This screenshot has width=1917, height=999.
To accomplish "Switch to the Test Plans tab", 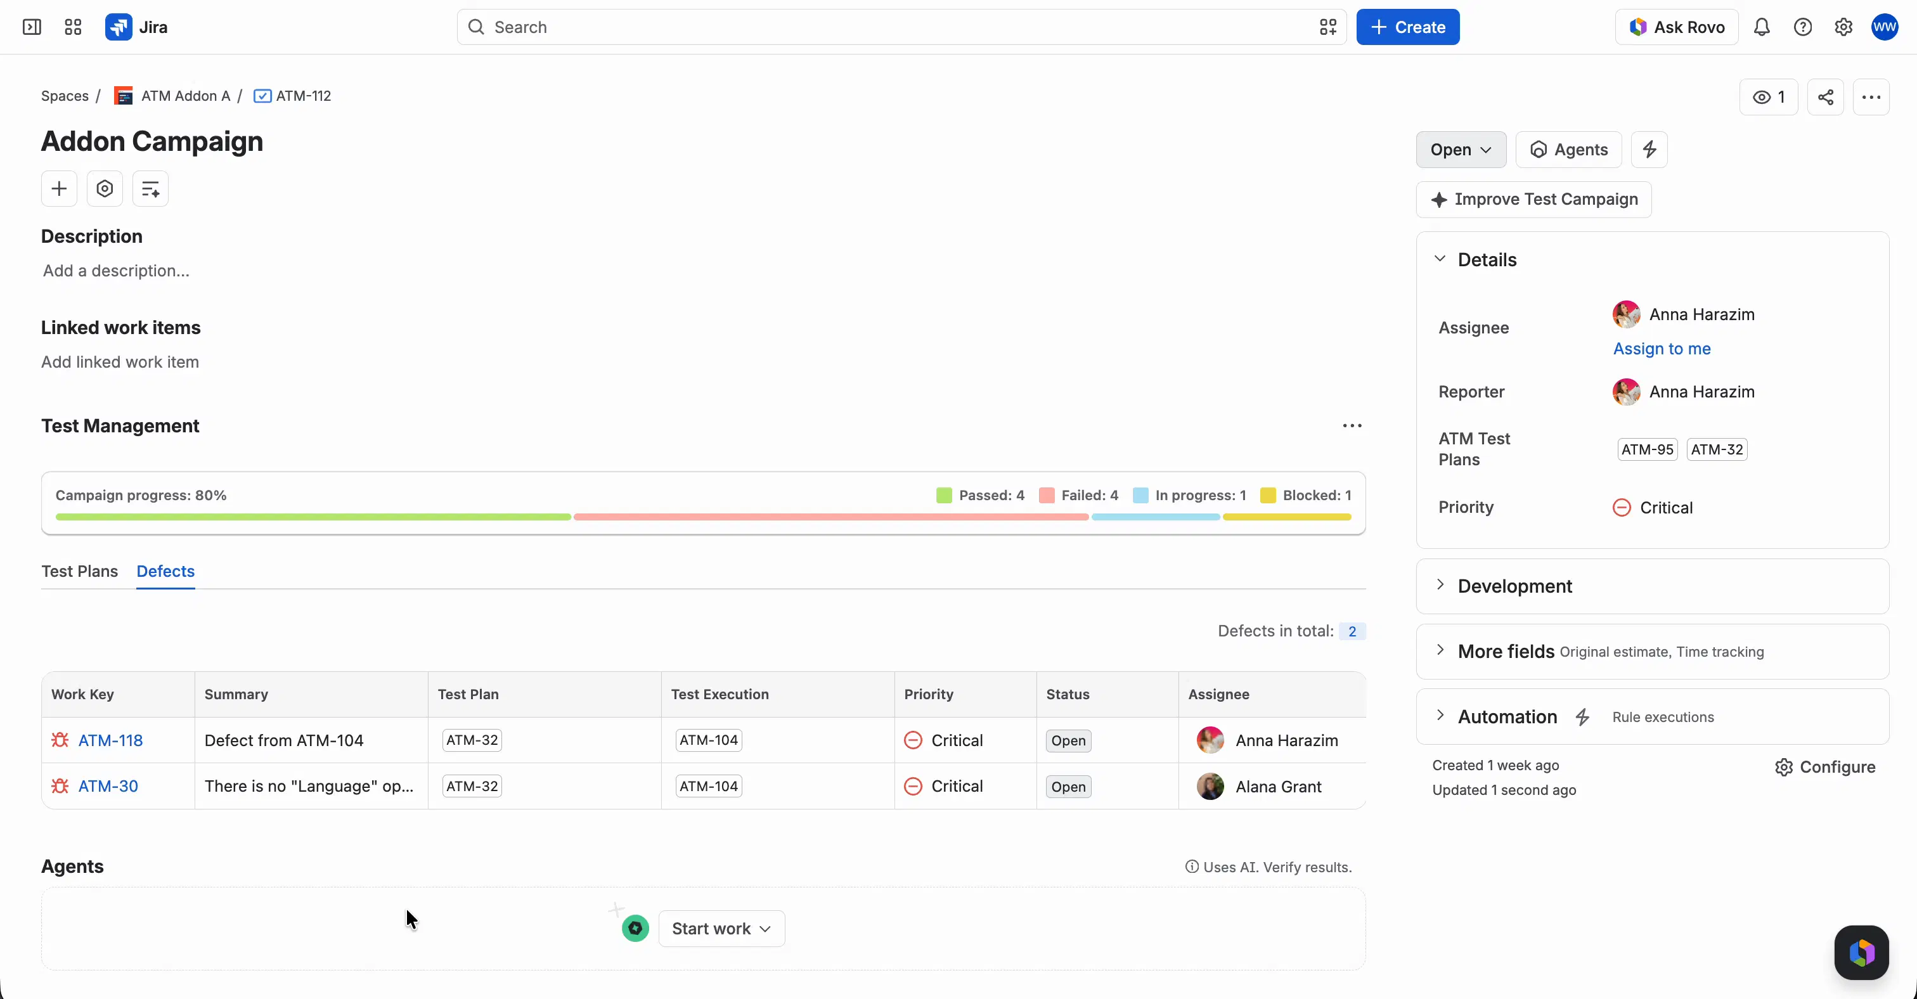I will [80, 571].
